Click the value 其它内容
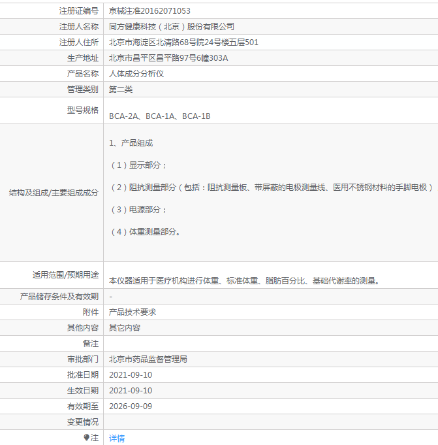 coord(125,328)
